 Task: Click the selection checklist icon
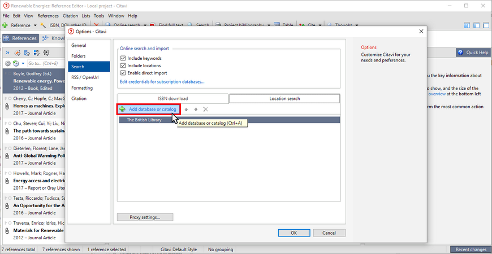click(x=36, y=52)
